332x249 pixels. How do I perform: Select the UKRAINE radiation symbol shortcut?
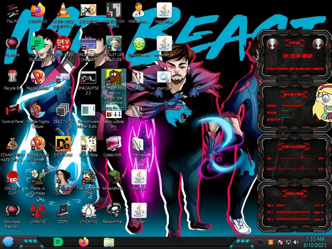(38, 210)
